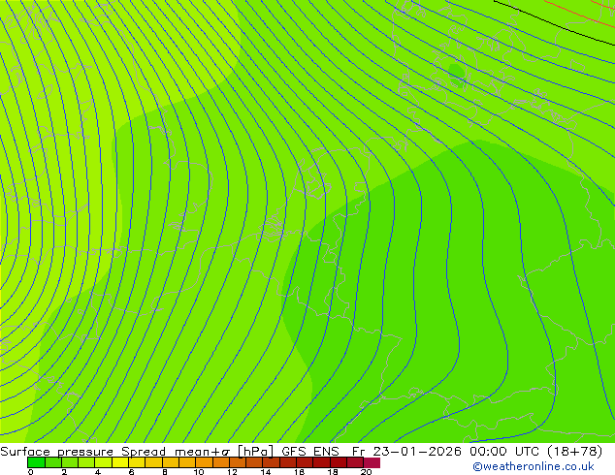Click the 'Surface pressure Spread' title text
The height and width of the screenshot is (475, 615).
point(82,452)
